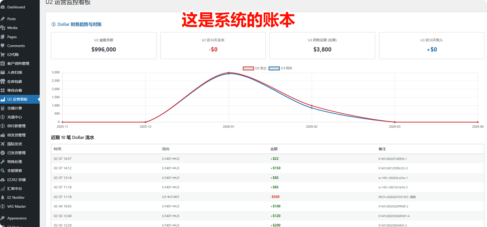487x227 pixels.
Task: Click the U3 回收总额 $3,800 card
Action: [322, 46]
